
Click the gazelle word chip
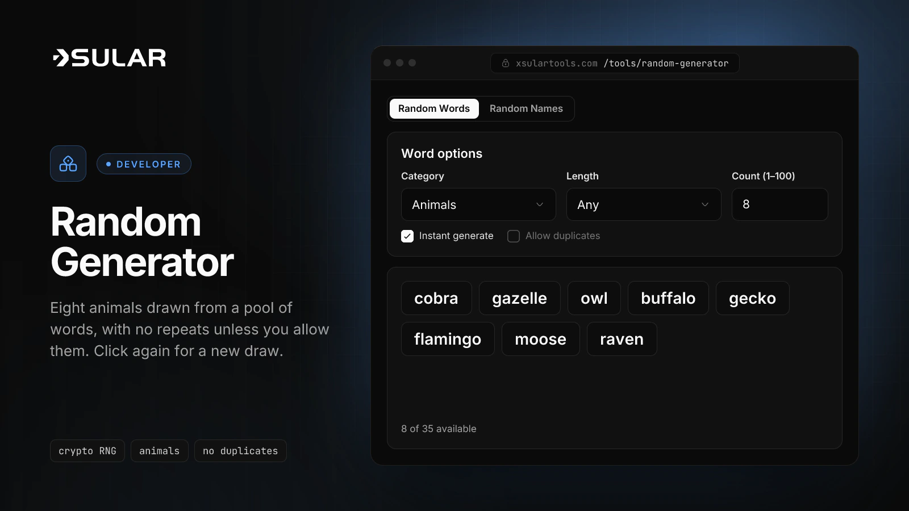[519, 298]
